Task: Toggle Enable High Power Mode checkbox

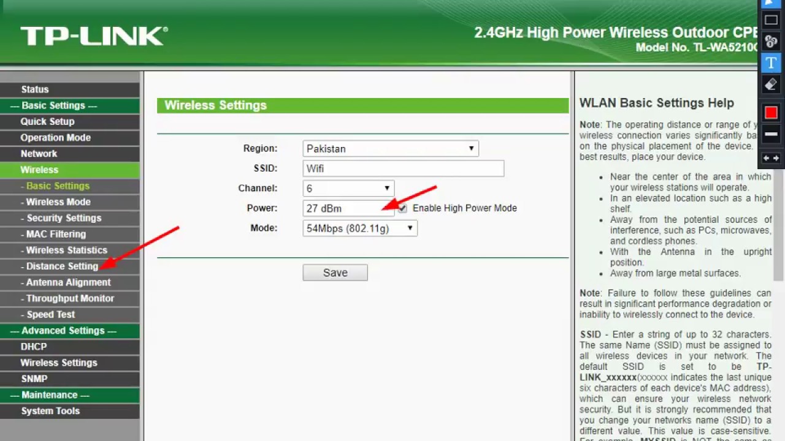Action: [x=402, y=208]
